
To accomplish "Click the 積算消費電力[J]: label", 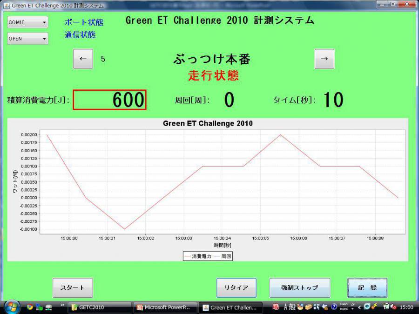I will click(x=38, y=100).
